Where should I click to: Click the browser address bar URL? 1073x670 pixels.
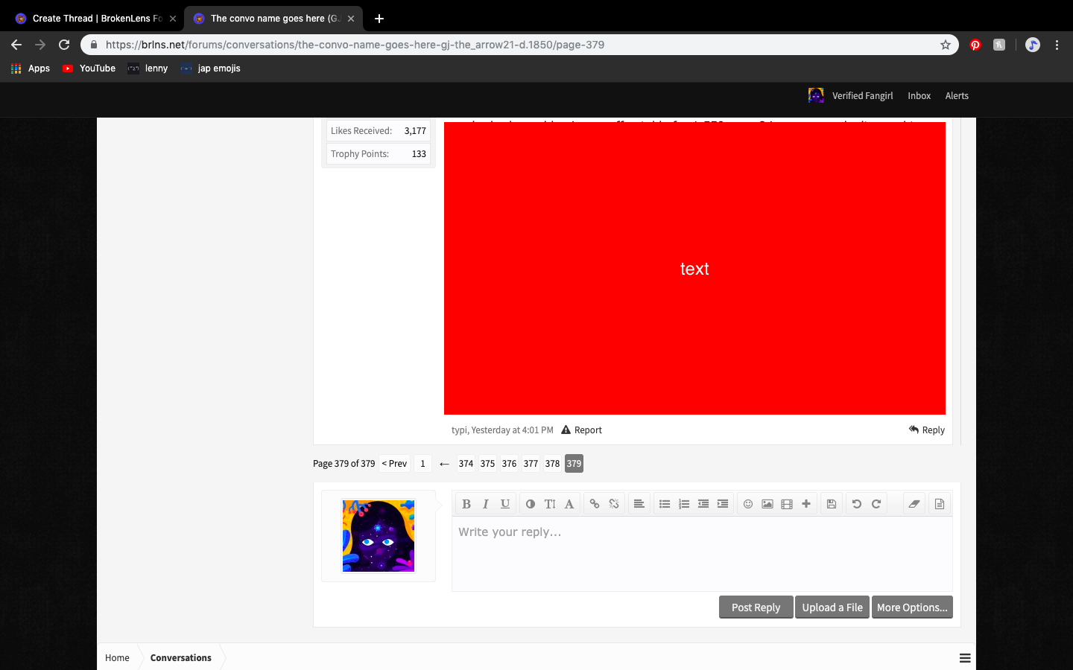tap(355, 45)
